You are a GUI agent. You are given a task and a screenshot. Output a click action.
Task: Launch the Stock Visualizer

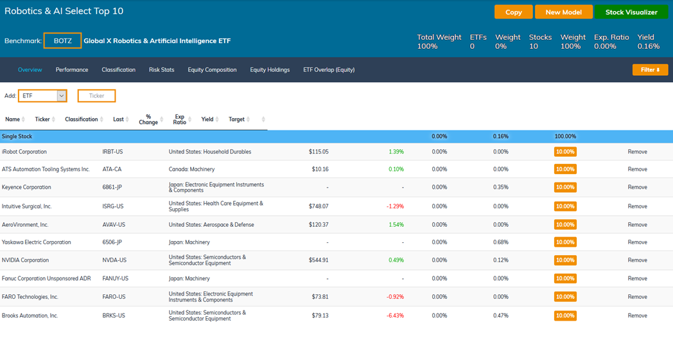click(x=631, y=12)
